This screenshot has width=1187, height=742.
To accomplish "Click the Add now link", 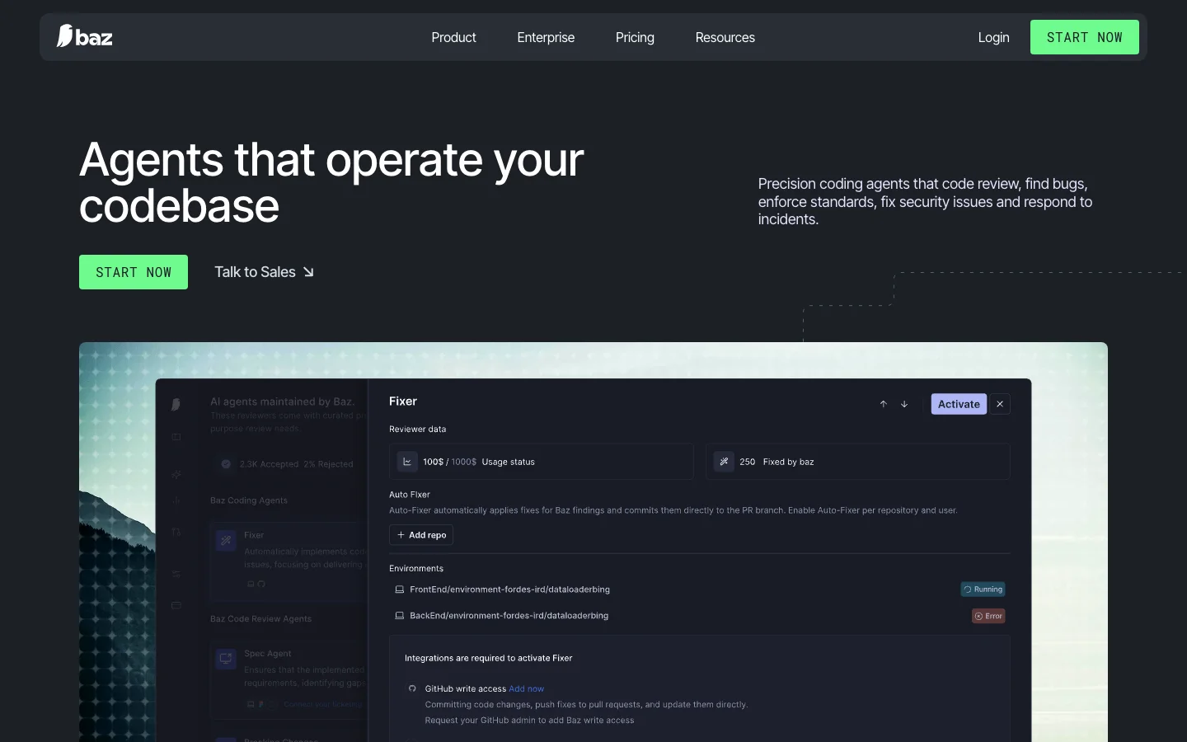I will pyautogui.click(x=527, y=688).
